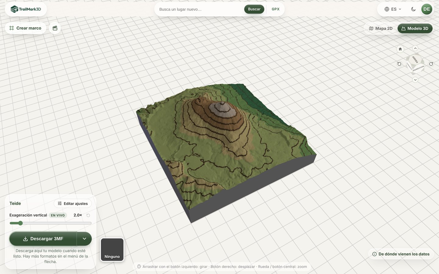The width and height of the screenshot is (439, 274).
Task: Reset the vertical exaggeration value
Action: (x=88, y=215)
